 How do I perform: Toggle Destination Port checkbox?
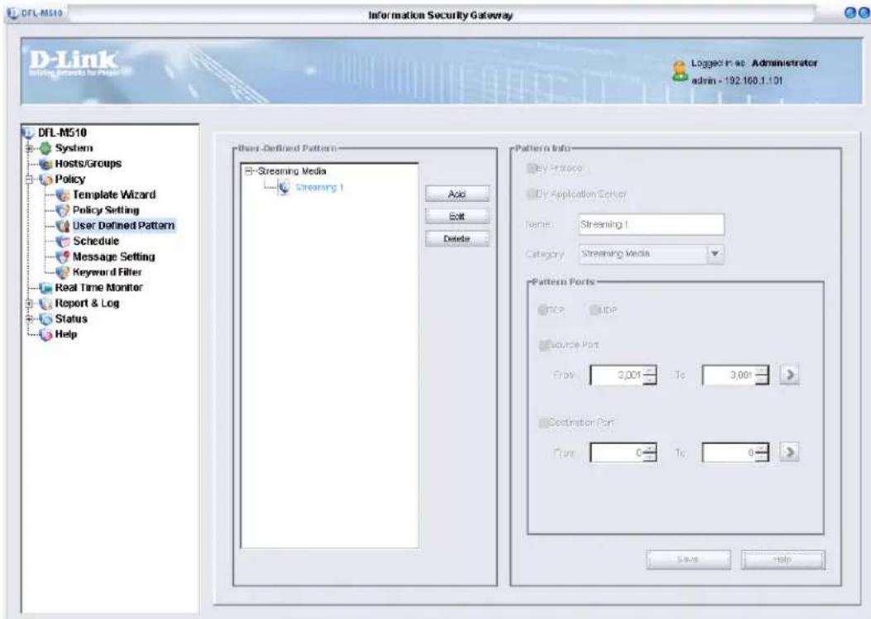point(543,423)
